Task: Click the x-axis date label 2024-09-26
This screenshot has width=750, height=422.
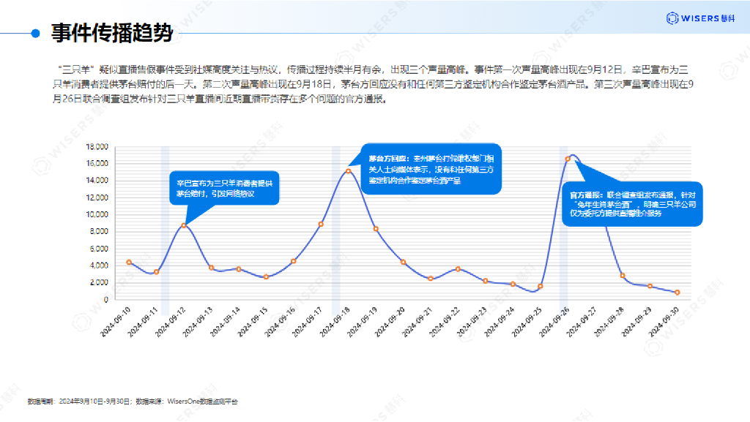Action: tap(554, 323)
